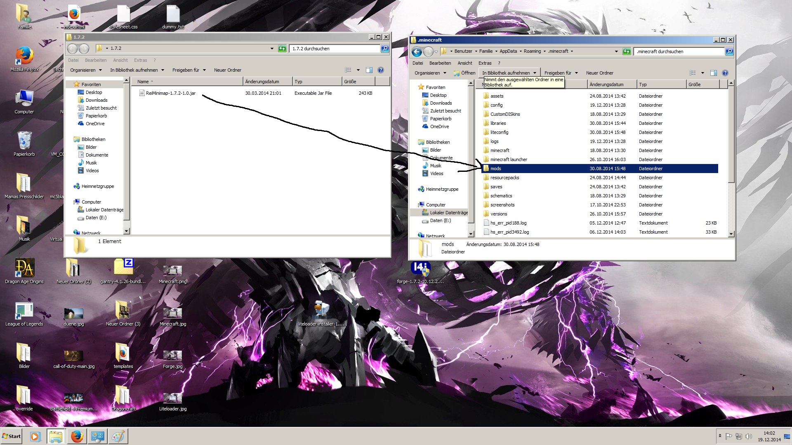
Task: Select ReiMinimap-1.7.2-1.0.jar file
Action: [x=170, y=93]
